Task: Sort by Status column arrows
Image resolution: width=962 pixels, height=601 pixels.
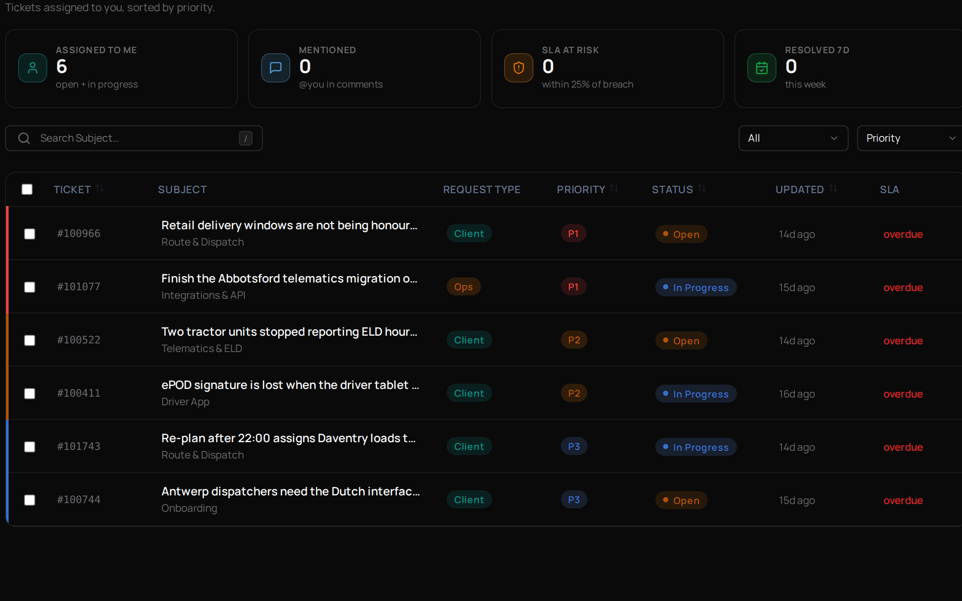Action: pos(702,188)
